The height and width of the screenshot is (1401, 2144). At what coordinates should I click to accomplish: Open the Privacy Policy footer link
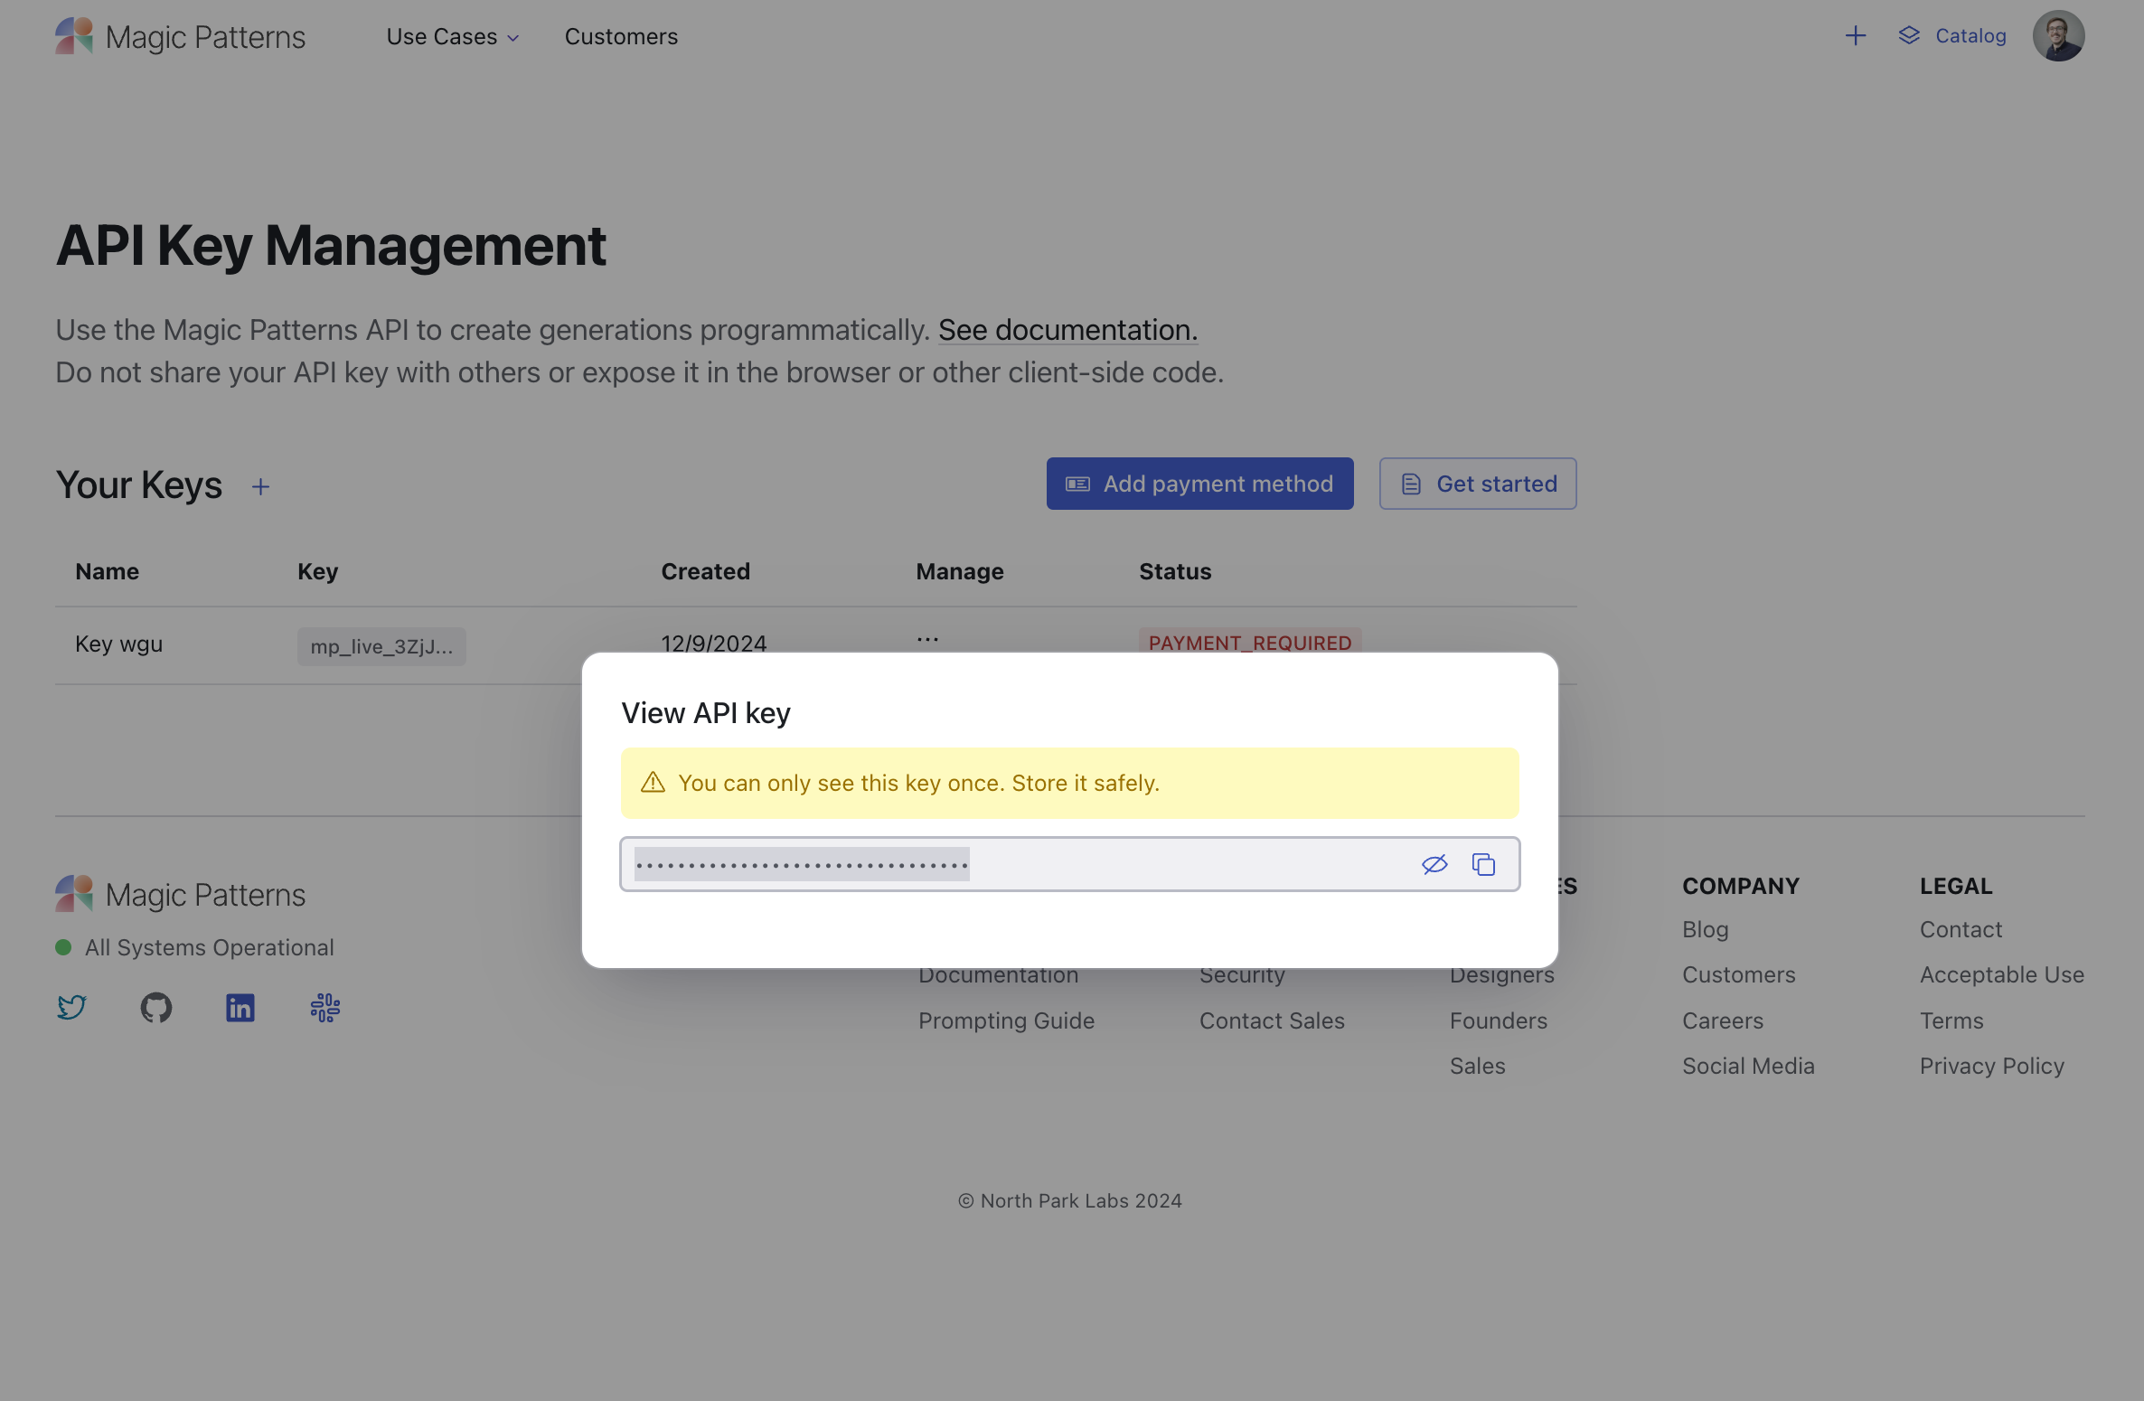pyautogui.click(x=1992, y=1066)
